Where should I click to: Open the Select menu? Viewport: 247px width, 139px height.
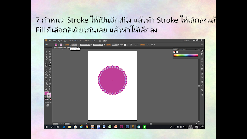(x=71, y=41)
